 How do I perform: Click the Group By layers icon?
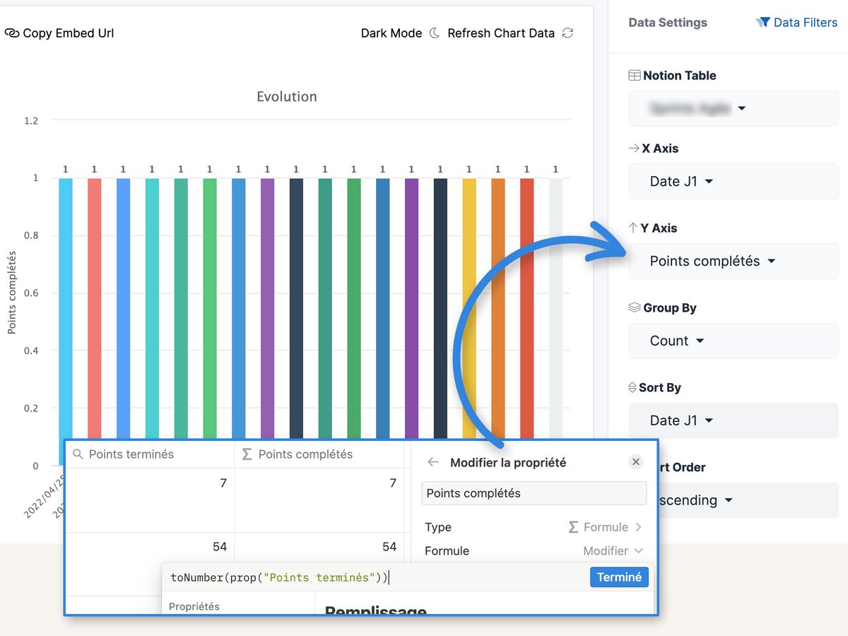point(635,308)
